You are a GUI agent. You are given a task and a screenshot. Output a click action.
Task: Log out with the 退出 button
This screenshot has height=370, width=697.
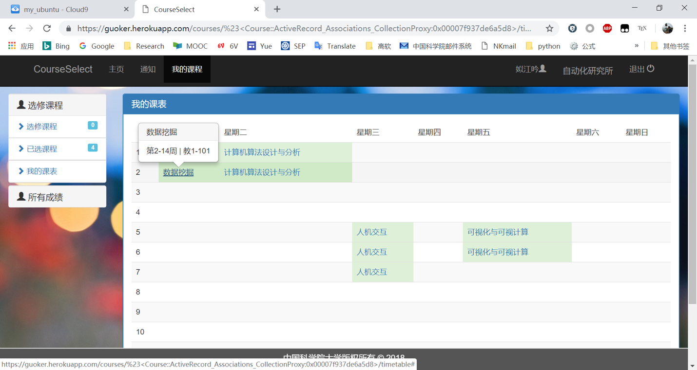pos(641,69)
